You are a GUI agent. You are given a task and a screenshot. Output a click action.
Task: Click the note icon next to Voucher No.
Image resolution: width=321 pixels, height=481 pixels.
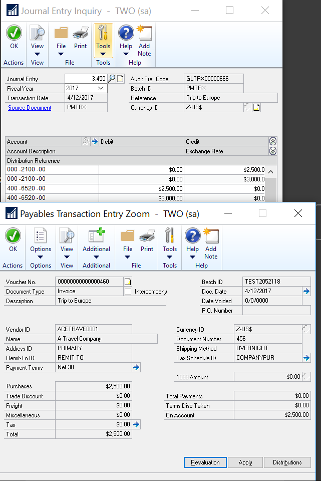tap(128, 282)
